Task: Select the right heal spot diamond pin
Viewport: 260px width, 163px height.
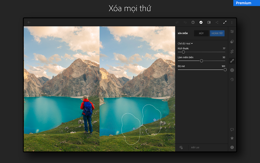Action: click(155, 120)
